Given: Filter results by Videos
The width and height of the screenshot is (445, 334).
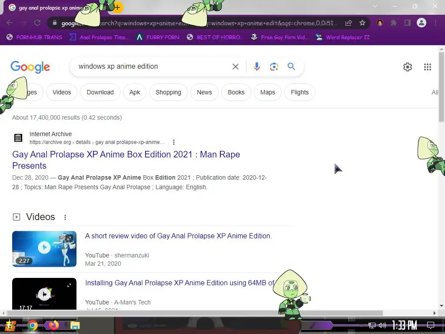Looking at the screenshot, I should click(x=62, y=92).
